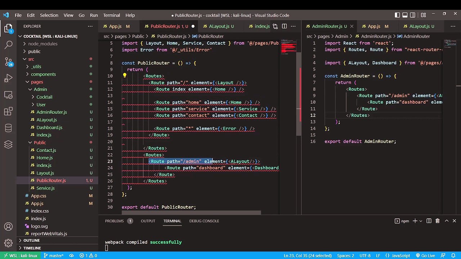Click the notifications bell in status bar
The width and height of the screenshot is (461, 259).
[453, 255]
